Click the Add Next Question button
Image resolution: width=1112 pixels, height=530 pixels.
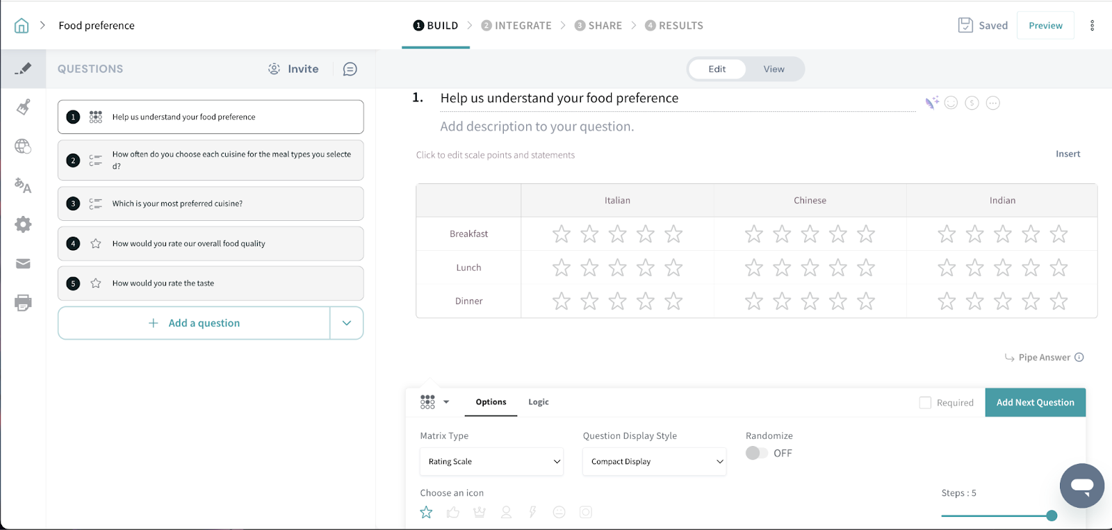[x=1035, y=403]
